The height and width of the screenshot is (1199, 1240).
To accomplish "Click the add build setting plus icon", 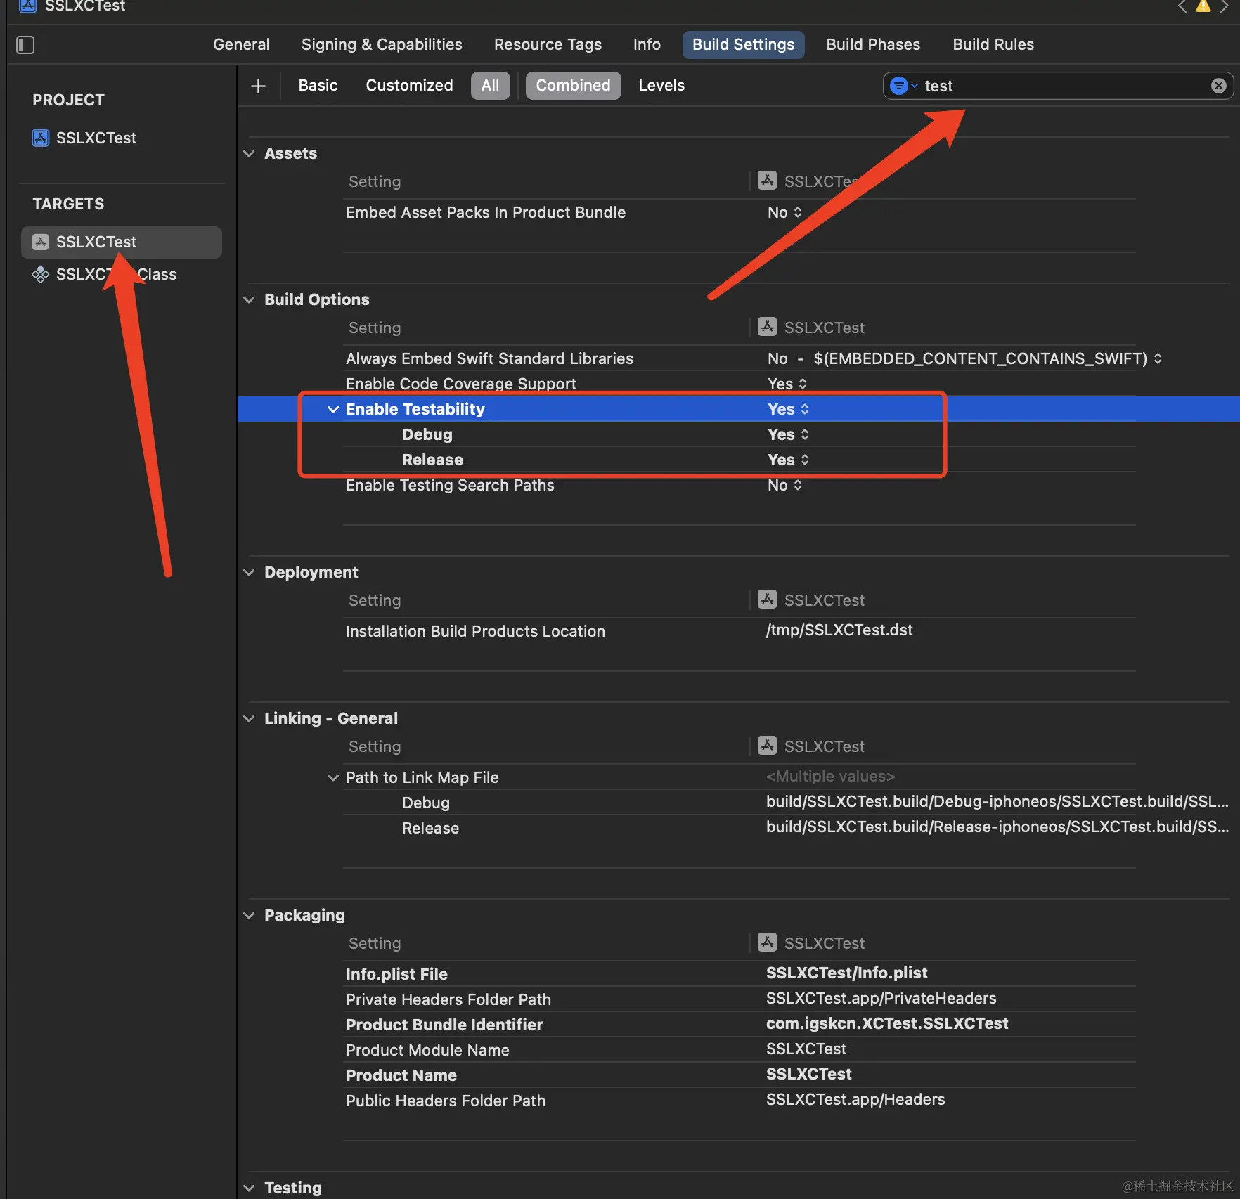I will point(258,86).
